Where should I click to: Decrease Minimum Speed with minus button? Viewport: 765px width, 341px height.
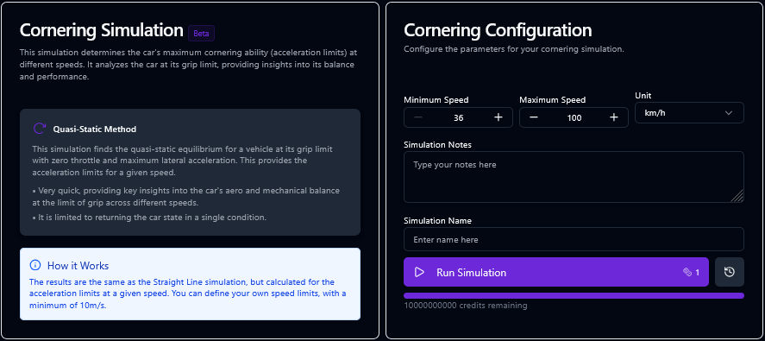coord(418,117)
